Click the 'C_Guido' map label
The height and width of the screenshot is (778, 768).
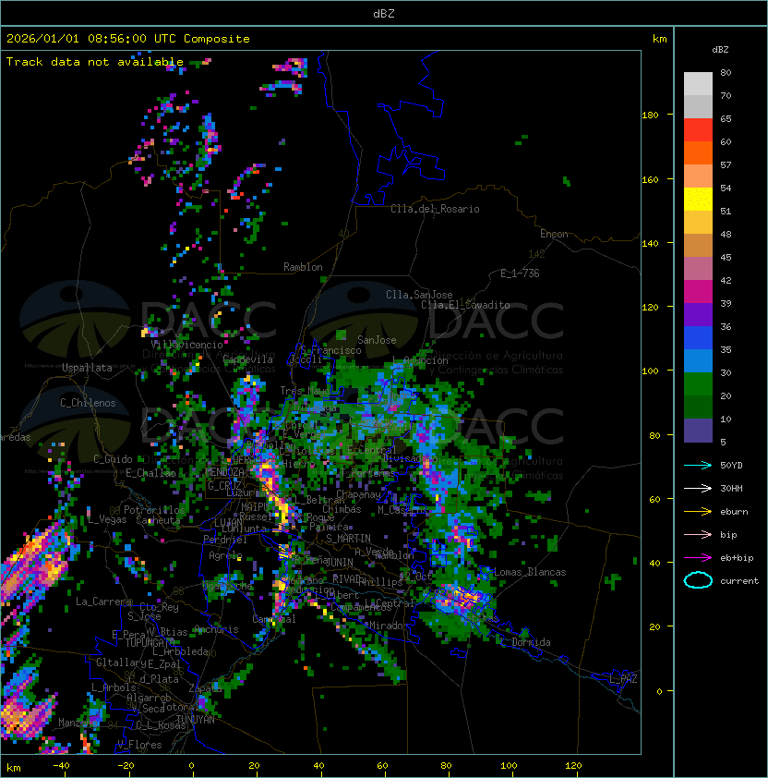tap(113, 459)
